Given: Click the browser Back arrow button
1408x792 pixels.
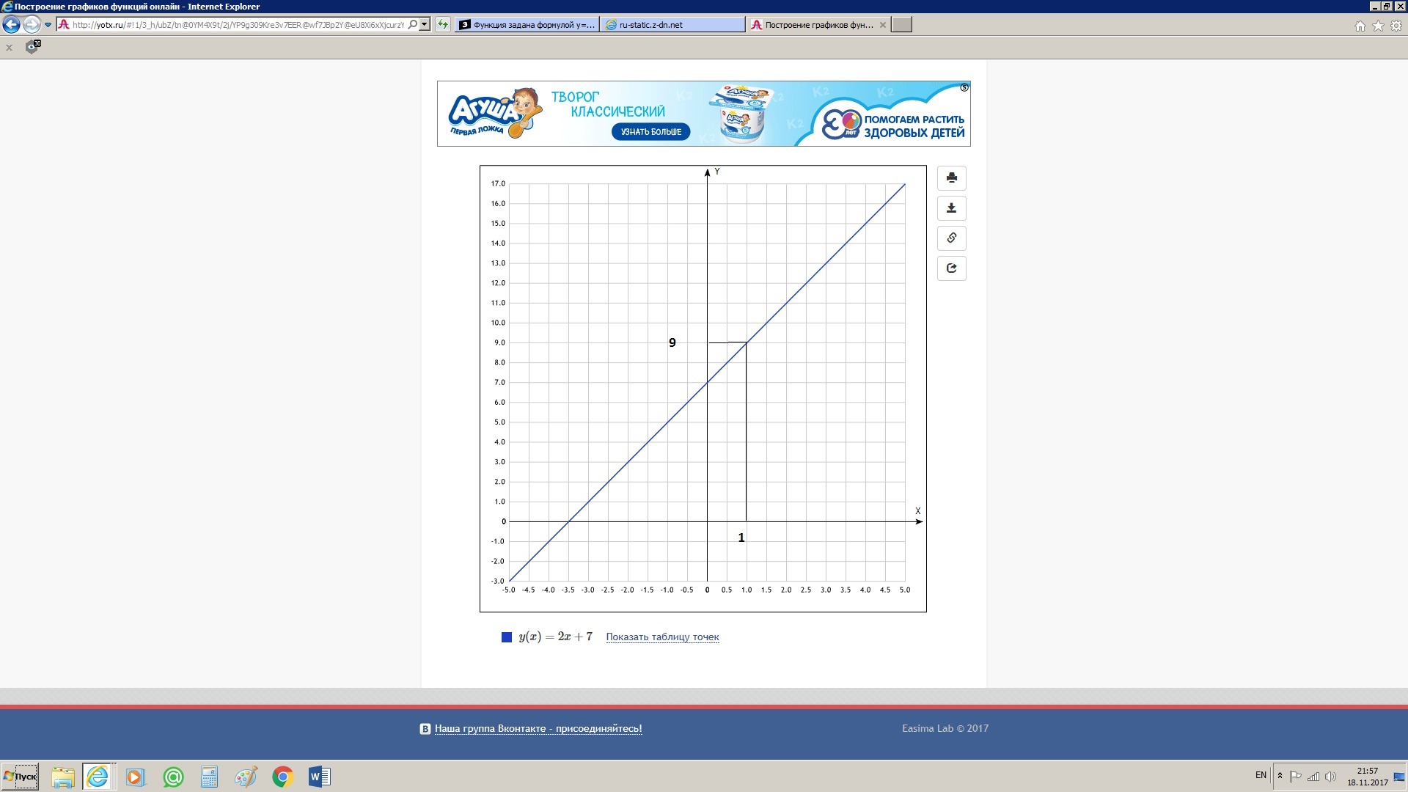Looking at the screenshot, I should 11,24.
